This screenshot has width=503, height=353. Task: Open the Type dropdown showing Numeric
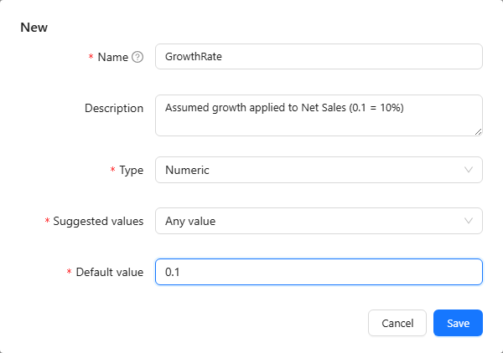319,170
